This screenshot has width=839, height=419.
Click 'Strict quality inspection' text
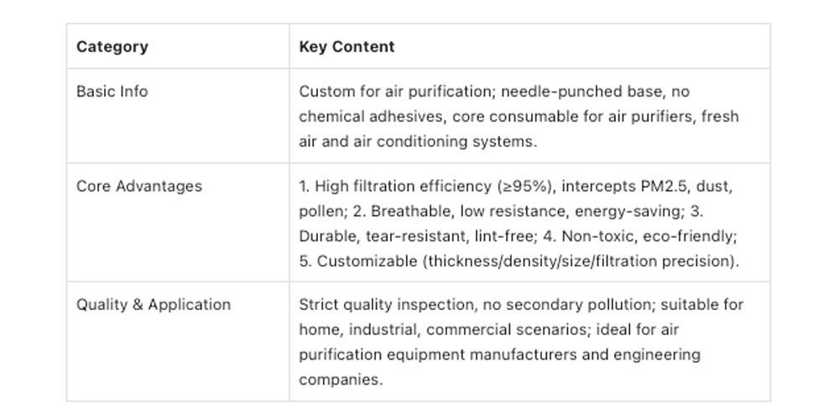386,305
